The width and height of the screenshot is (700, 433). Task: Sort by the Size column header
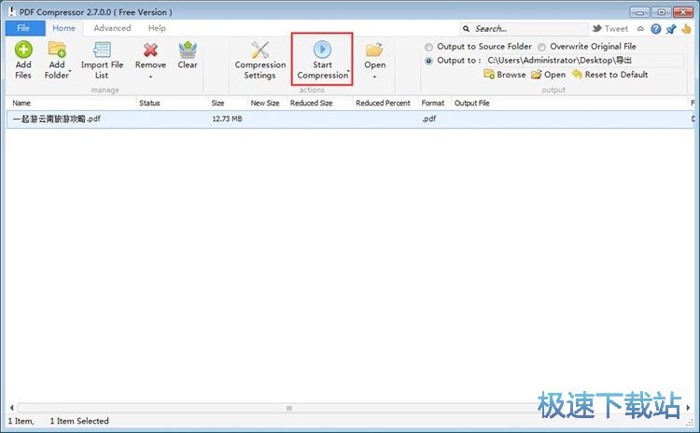[228, 103]
